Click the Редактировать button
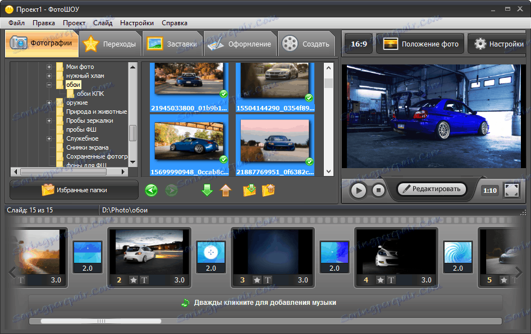 (432, 189)
